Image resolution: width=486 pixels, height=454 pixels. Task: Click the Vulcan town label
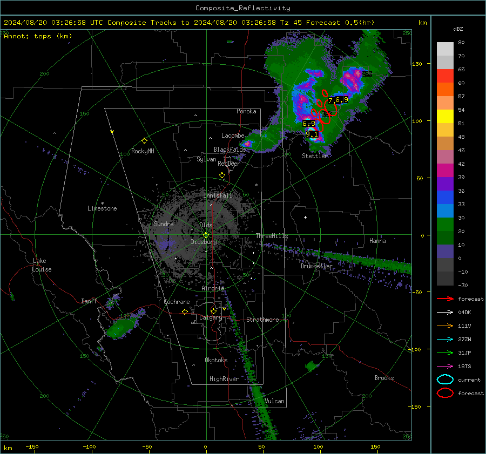[x=275, y=401]
